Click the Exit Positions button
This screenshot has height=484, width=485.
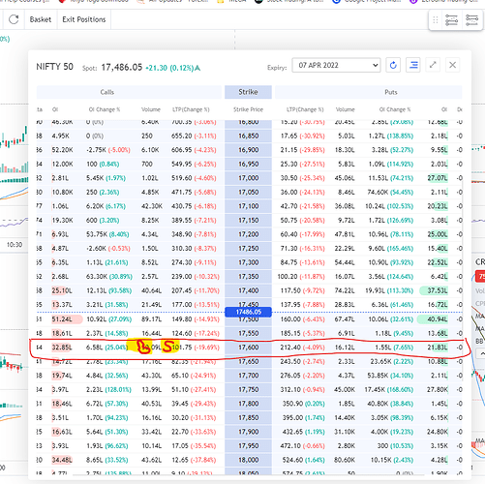84,19
